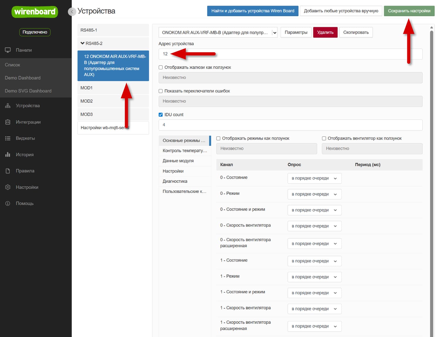Collapse the RS485-2 port group
The width and height of the screenshot is (440, 337).
pyautogui.click(x=82, y=43)
